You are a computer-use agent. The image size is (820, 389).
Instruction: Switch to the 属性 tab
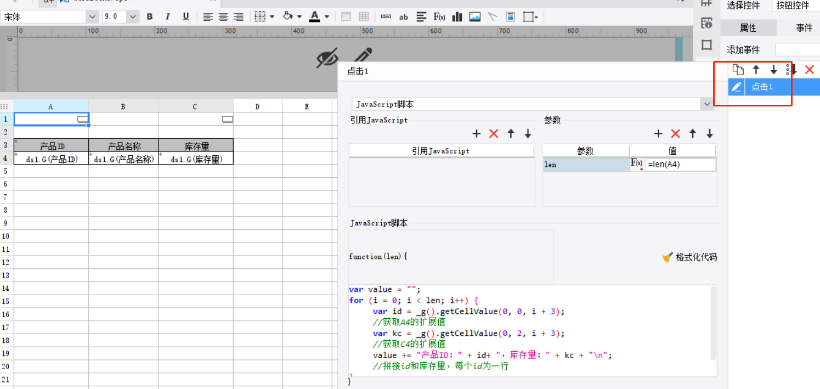(748, 28)
